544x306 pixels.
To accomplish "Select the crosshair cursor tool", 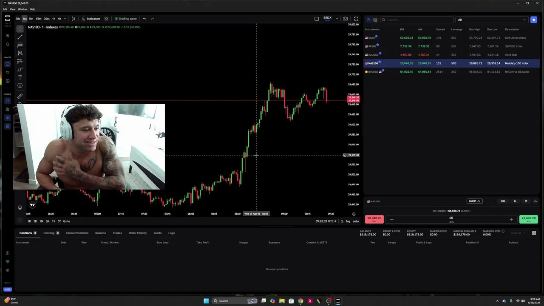I will pyautogui.click(x=20, y=29).
